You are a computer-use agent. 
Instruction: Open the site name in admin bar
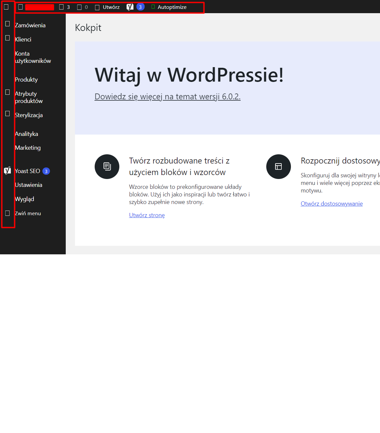point(36,7)
